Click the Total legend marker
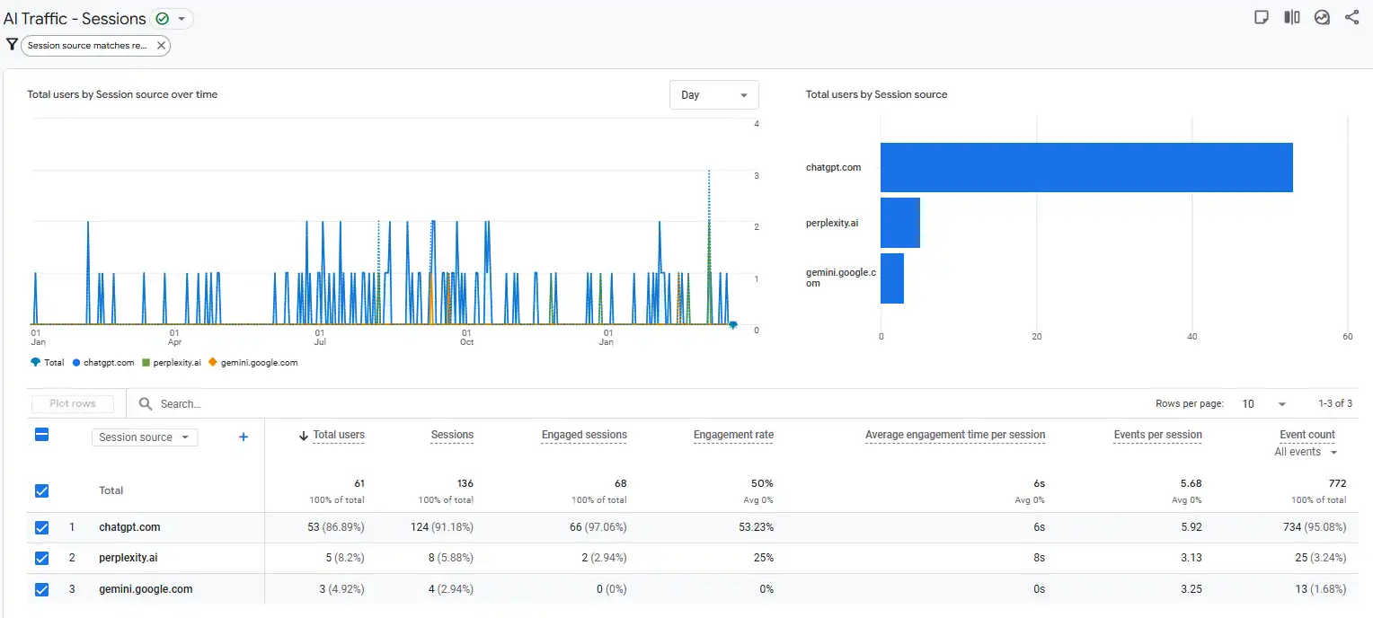The height and width of the screenshot is (618, 1373). 35,363
